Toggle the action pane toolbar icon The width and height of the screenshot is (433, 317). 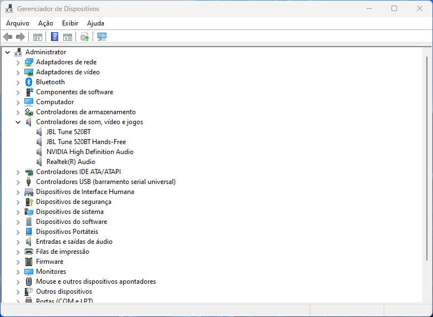(x=68, y=37)
